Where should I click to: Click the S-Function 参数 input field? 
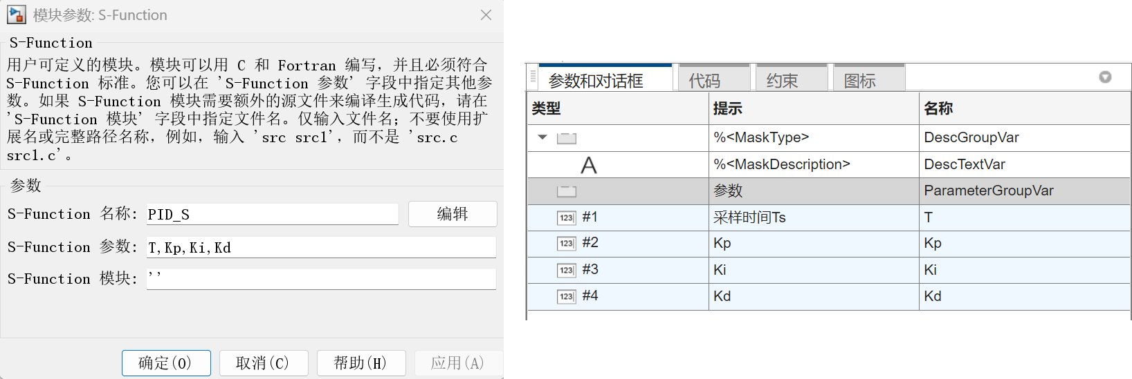pyautogui.click(x=321, y=248)
